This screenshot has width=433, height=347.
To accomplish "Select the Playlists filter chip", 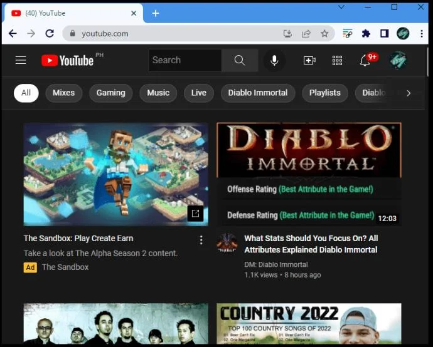I will coord(325,93).
